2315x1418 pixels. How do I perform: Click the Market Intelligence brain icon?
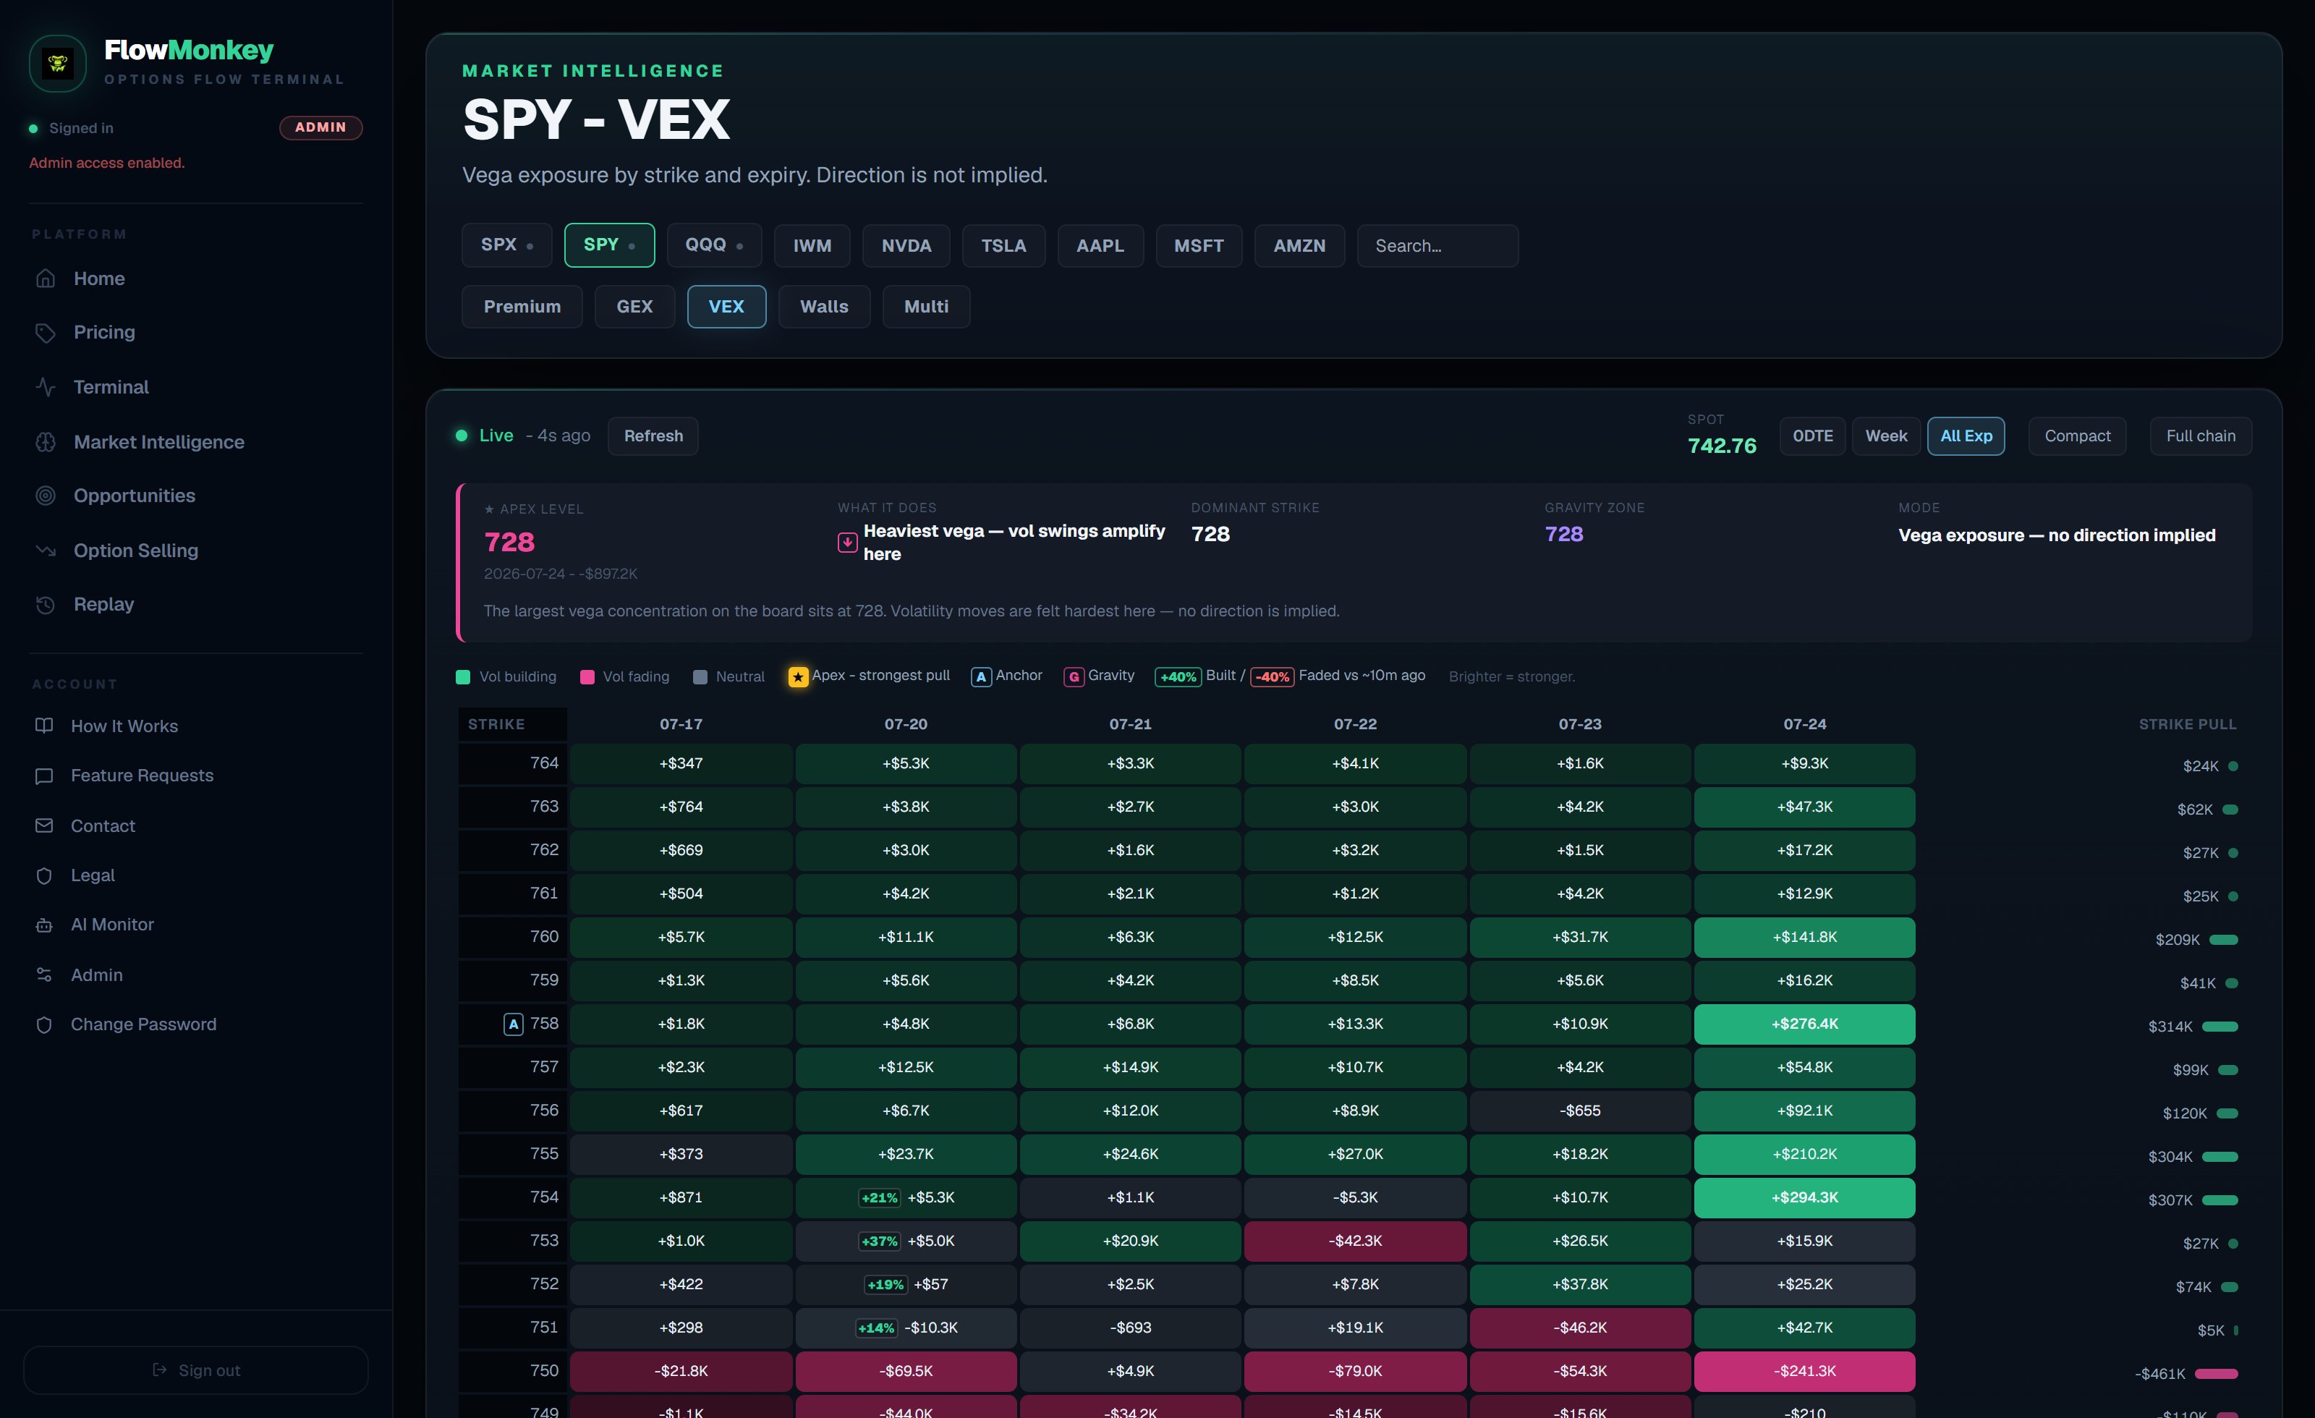[x=45, y=441]
